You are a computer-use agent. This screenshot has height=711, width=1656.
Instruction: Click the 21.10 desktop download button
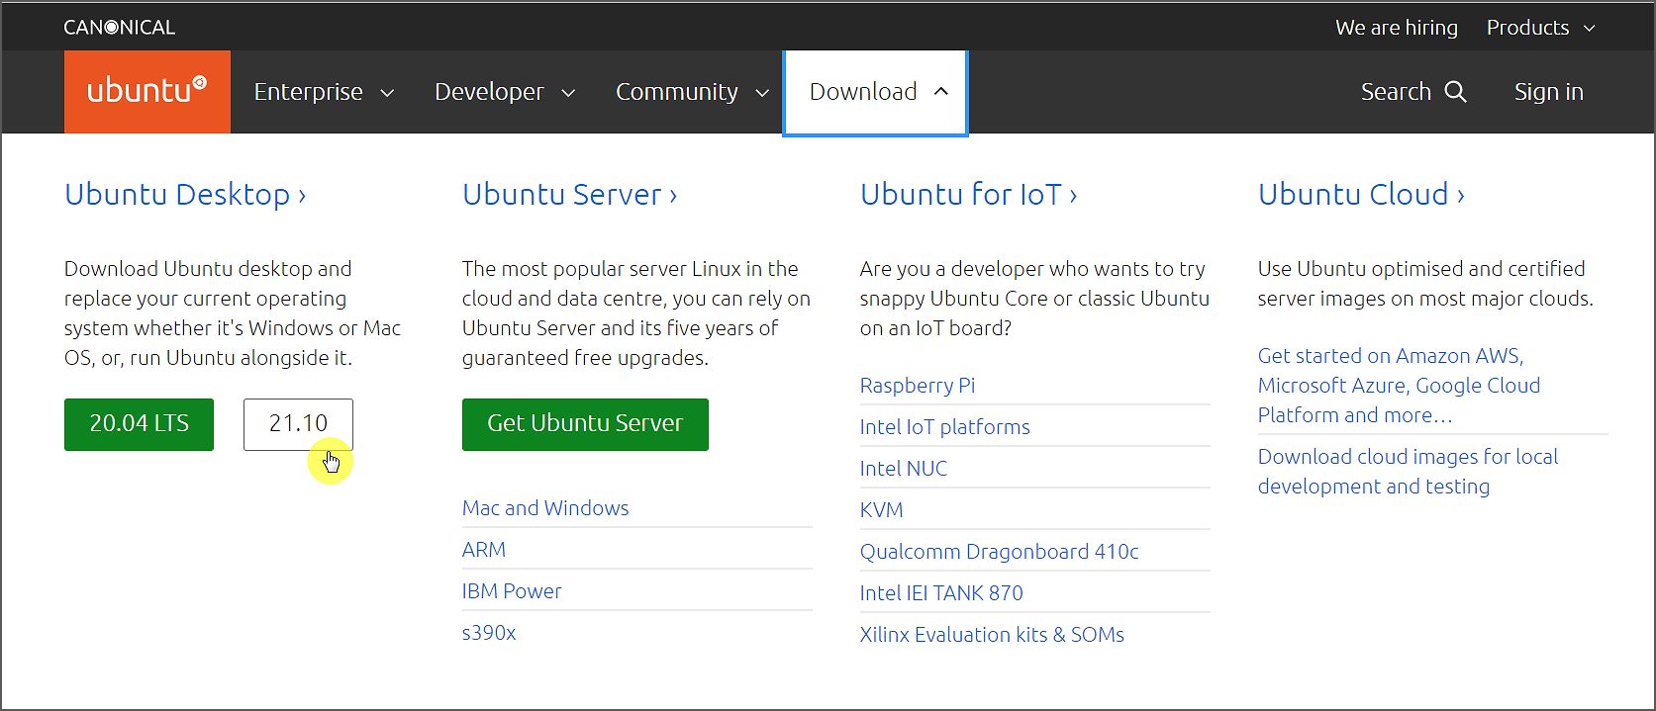pos(298,424)
